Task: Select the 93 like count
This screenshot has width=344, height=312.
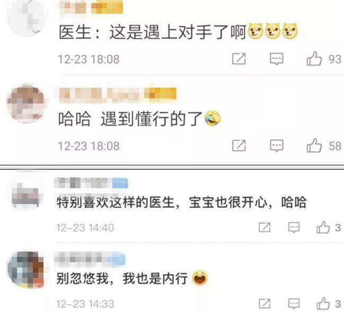Action: (335, 59)
